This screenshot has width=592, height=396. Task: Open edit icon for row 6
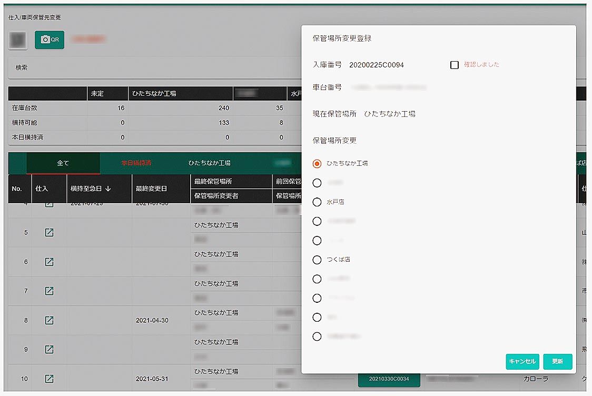tap(49, 262)
